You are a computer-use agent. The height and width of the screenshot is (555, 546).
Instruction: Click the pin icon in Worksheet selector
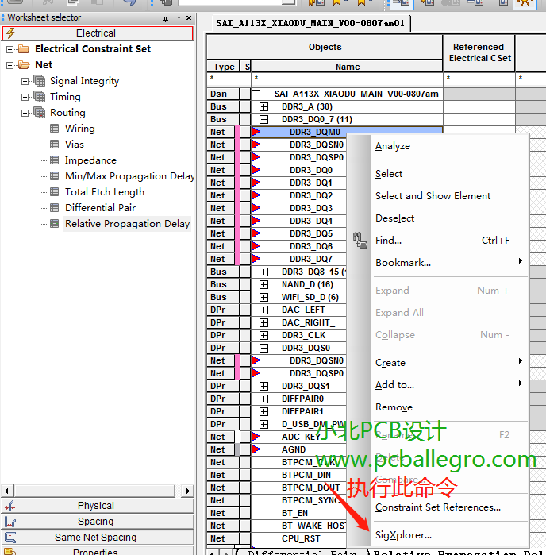point(166,18)
